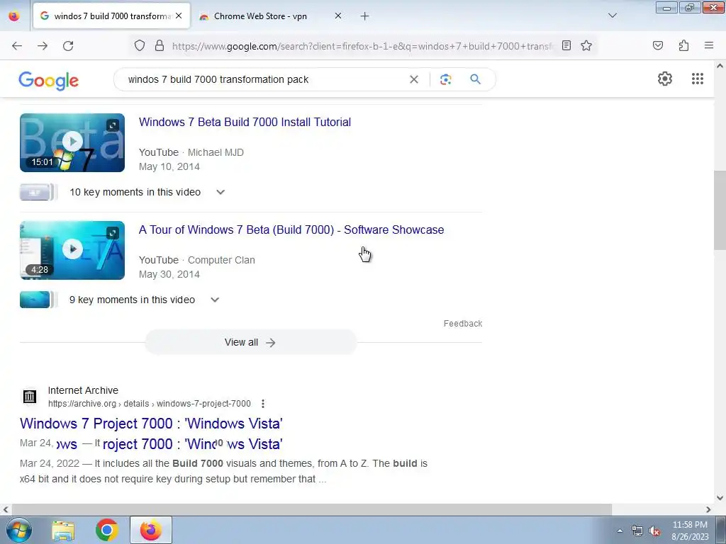
Task: Open Firefox application hamburger menu
Action: [x=709, y=45]
